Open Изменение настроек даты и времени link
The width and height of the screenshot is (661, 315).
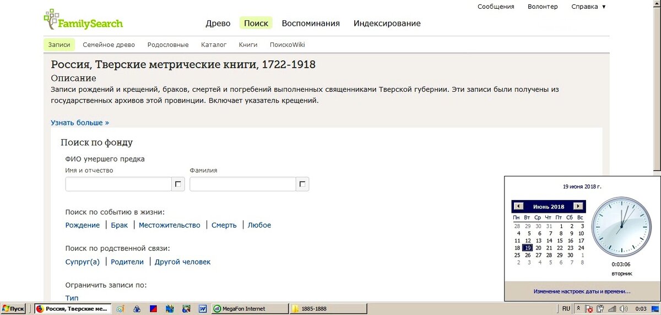[x=582, y=291]
